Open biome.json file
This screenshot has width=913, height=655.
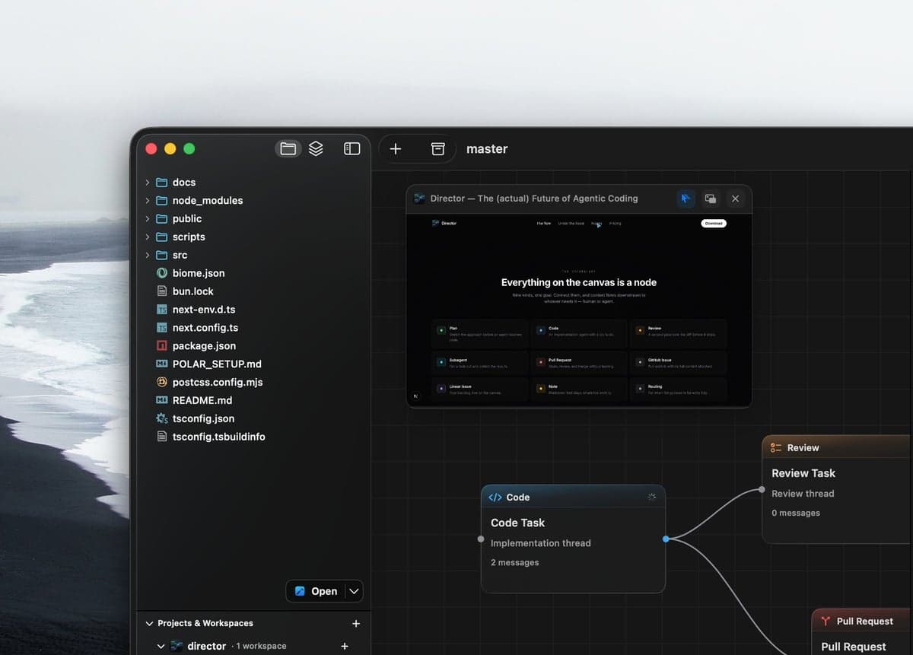(x=199, y=273)
